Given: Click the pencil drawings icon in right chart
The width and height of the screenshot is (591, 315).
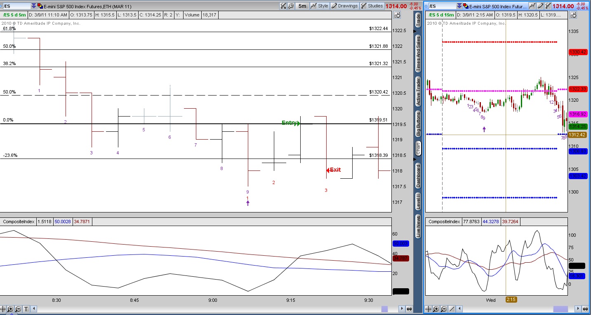Looking at the screenshot, I should point(540,6).
